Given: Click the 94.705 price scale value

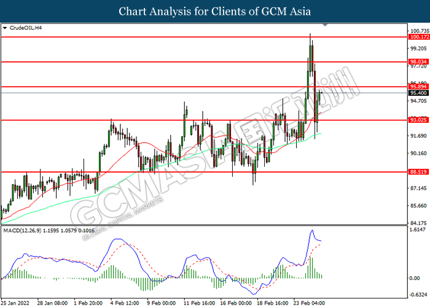Looking at the screenshot, I should pyautogui.click(x=419, y=101).
